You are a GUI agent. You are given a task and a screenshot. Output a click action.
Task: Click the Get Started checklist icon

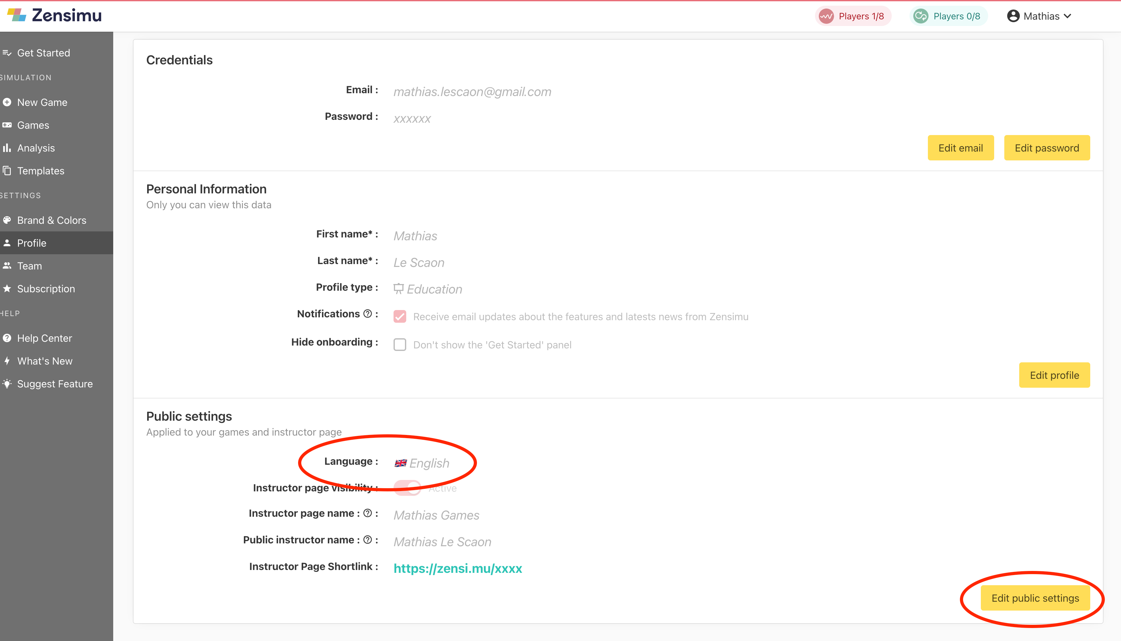(x=7, y=53)
